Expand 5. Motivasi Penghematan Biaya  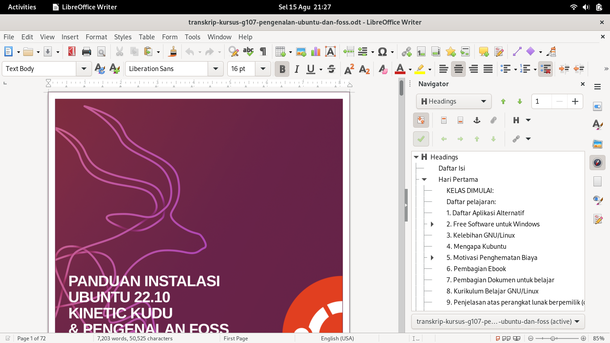tap(432, 258)
